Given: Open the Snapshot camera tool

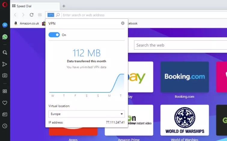Looking at the screenshot, I should point(5,76).
